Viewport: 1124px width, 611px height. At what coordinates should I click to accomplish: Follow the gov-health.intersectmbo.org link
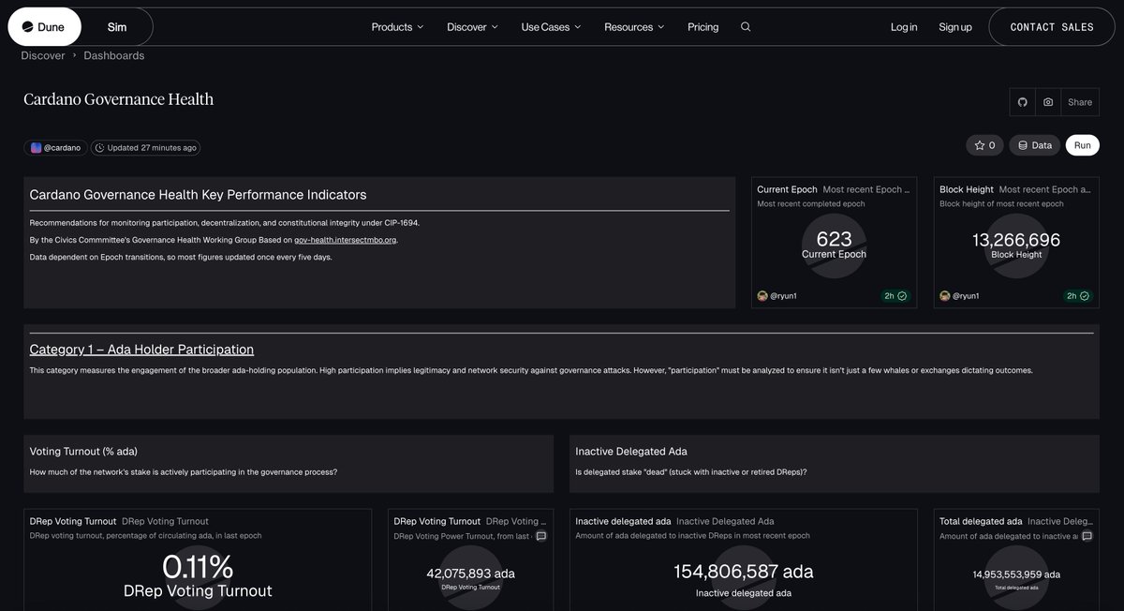coord(346,240)
